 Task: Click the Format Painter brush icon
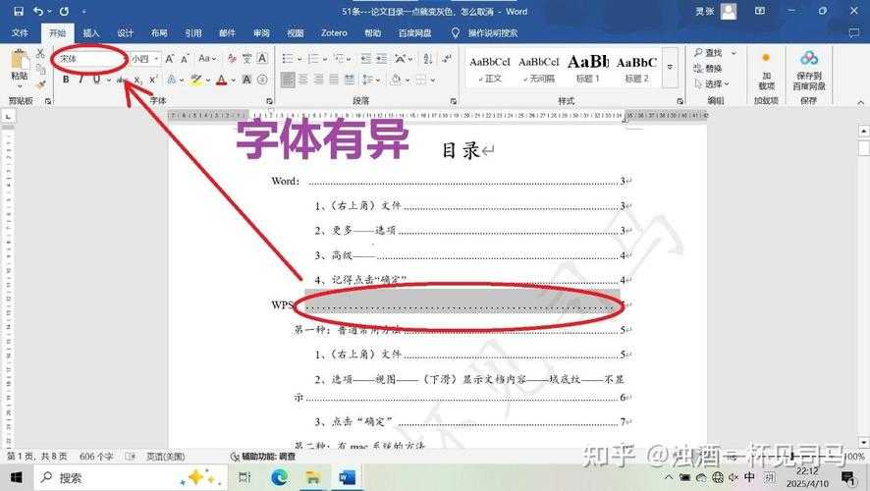[40, 84]
